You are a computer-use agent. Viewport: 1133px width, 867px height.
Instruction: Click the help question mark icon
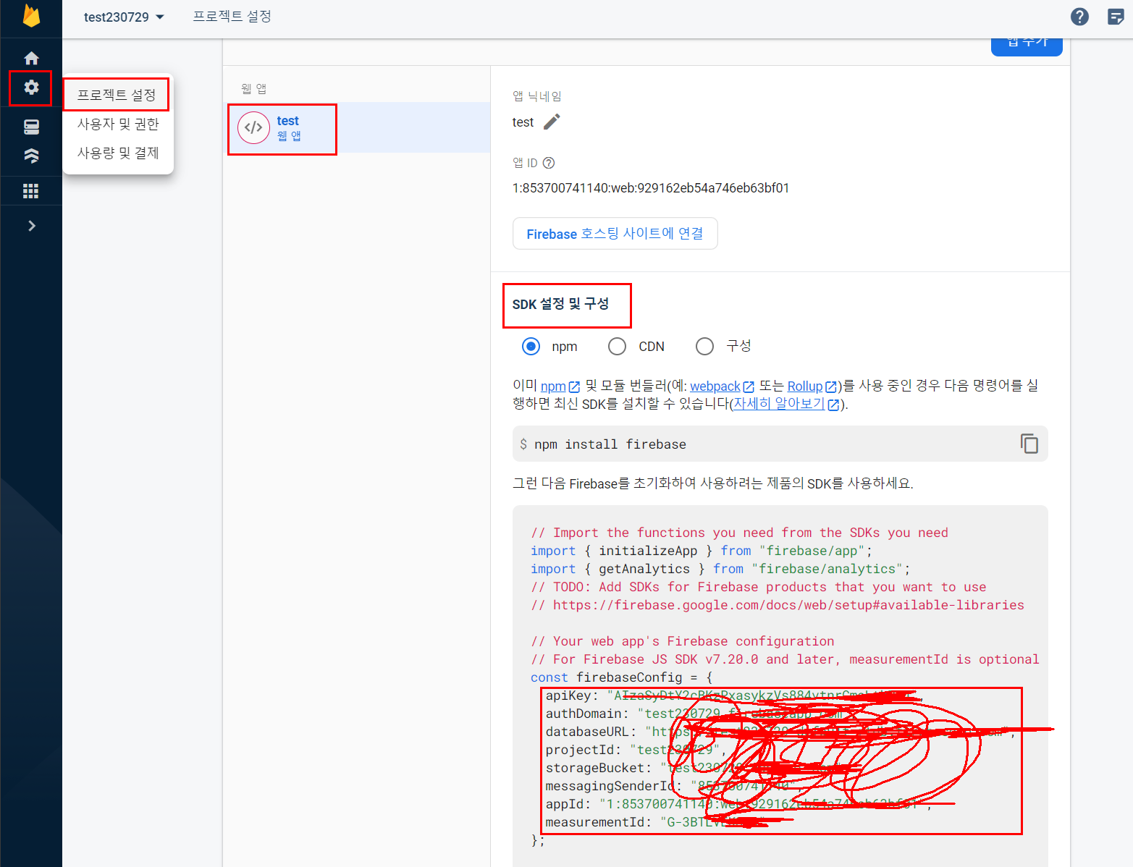point(1079,17)
